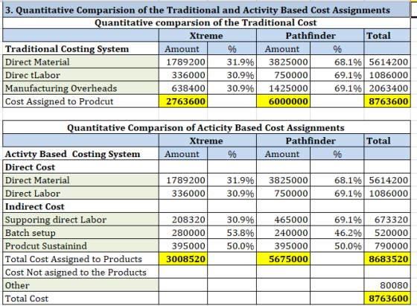Select the 'Total Cost' row label
This screenshot has height=306, width=417.
81,299
